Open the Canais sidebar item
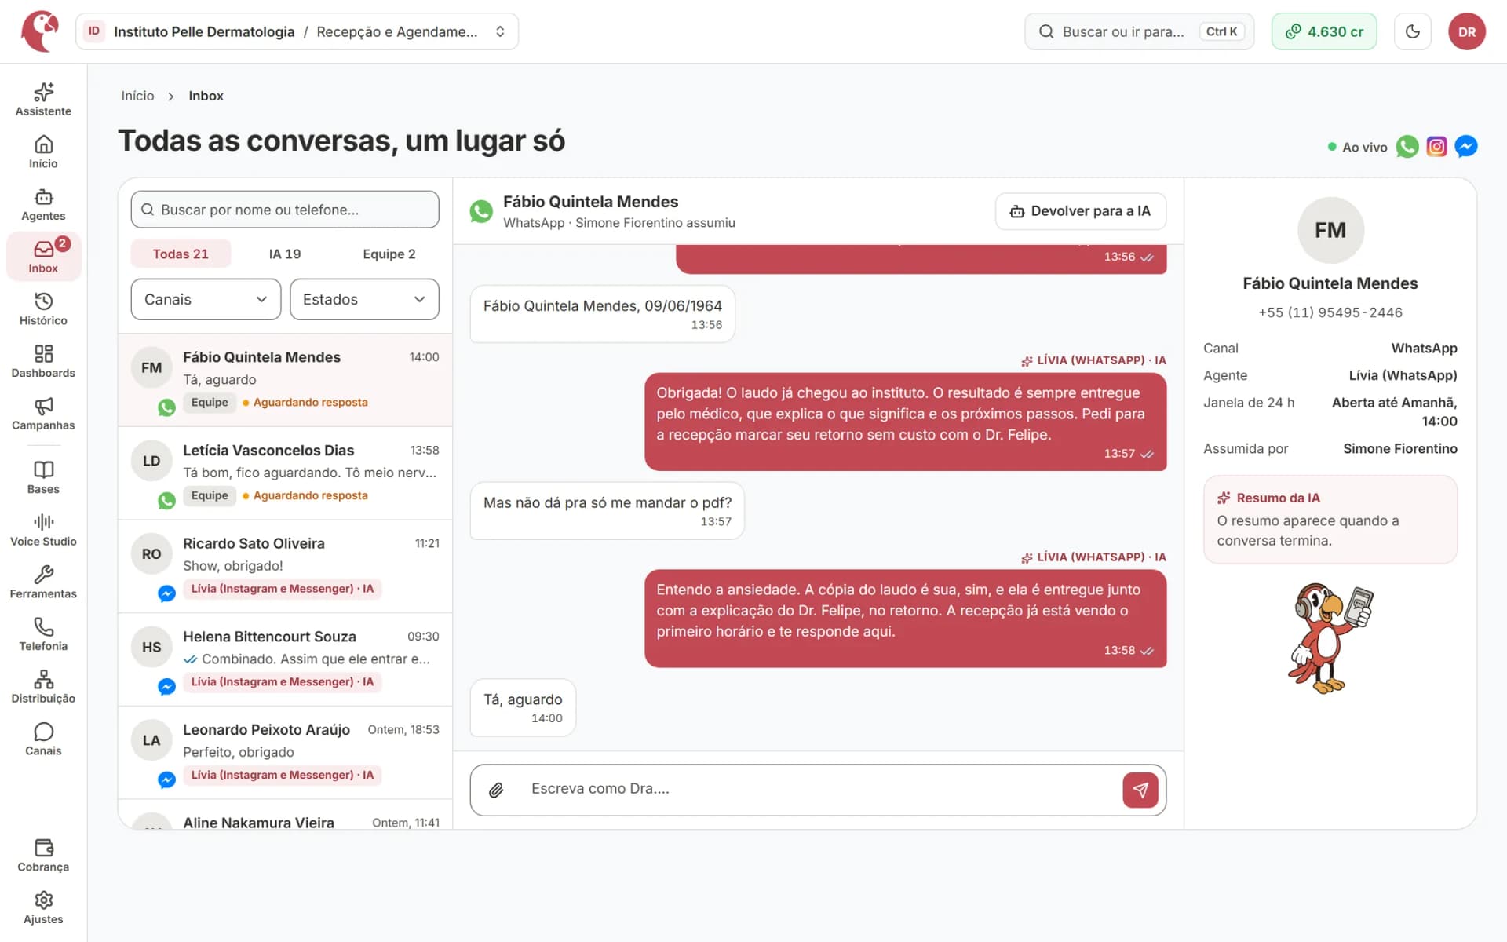 [43, 740]
